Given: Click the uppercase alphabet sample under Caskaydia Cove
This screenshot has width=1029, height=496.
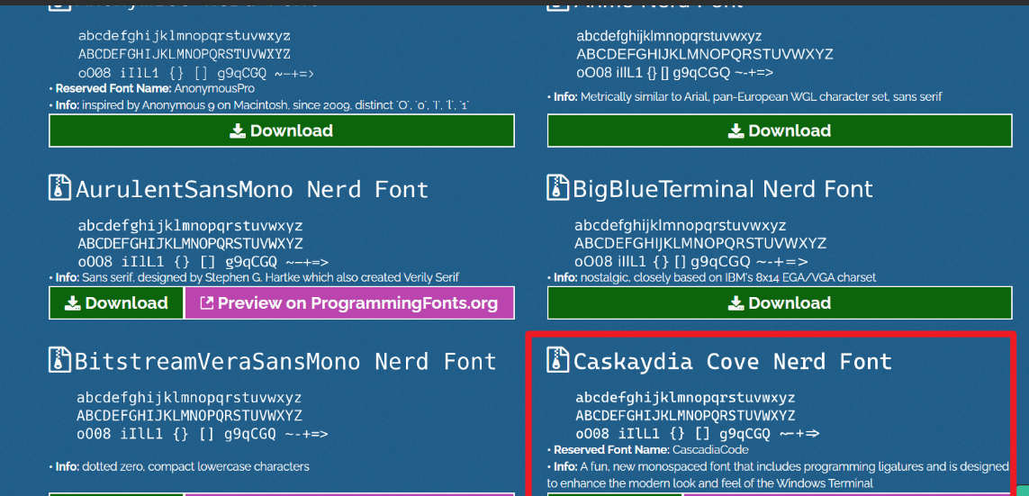Looking at the screenshot, I should 686,416.
